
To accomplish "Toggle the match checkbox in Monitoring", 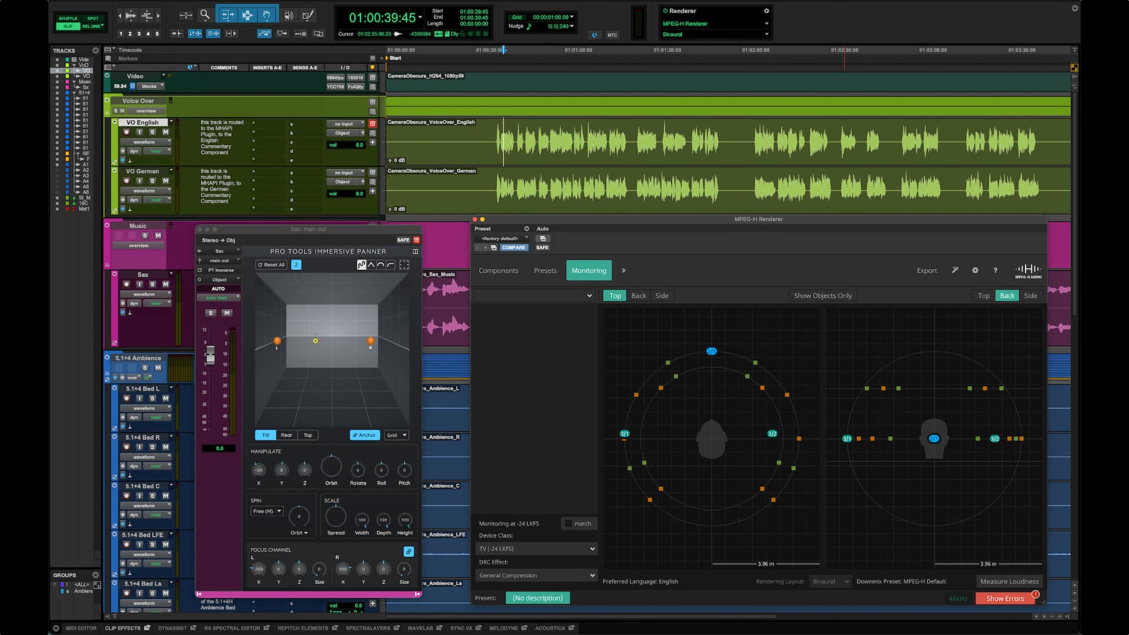I will pos(568,523).
